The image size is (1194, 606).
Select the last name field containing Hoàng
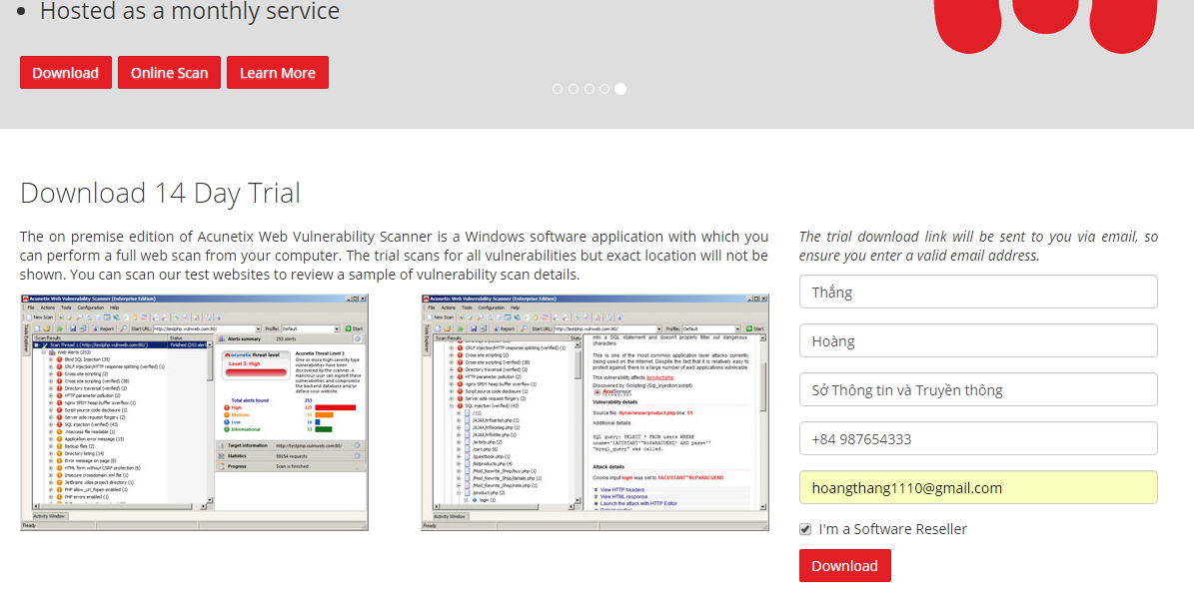tap(978, 341)
